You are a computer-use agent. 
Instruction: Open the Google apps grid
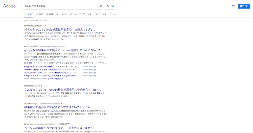233,6
